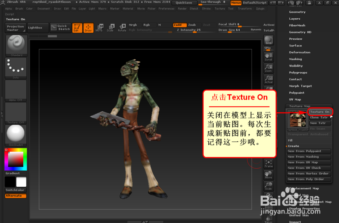Toggle Zadd mode
This screenshot has width=339, height=223.
(180, 25)
